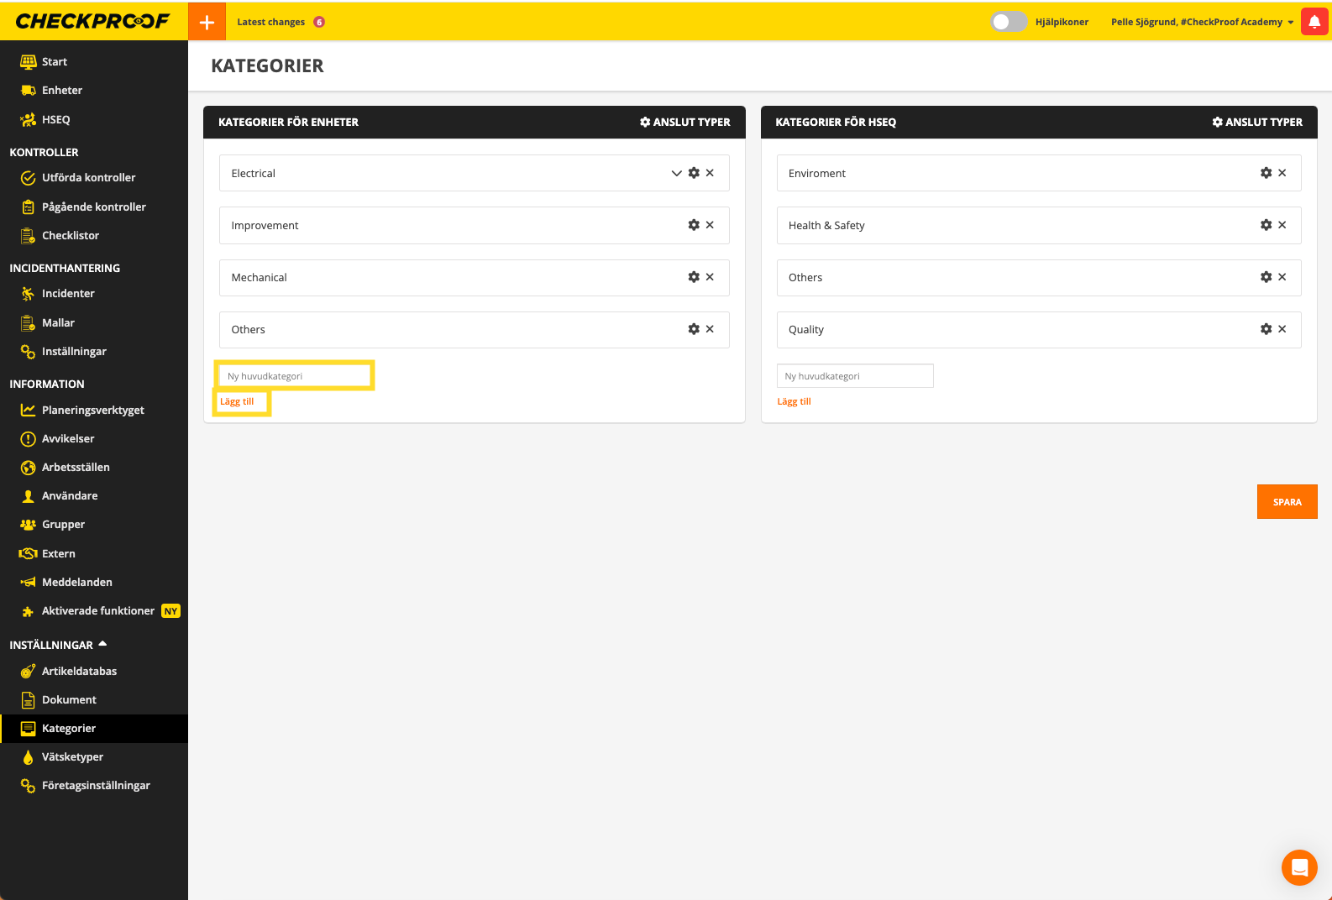
Task: Open the notification bell icon
Action: 1314,22
